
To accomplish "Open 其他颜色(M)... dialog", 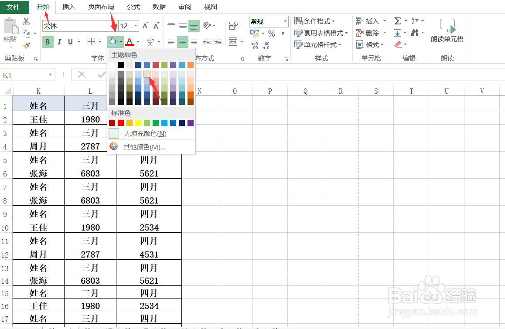I will [151, 147].
